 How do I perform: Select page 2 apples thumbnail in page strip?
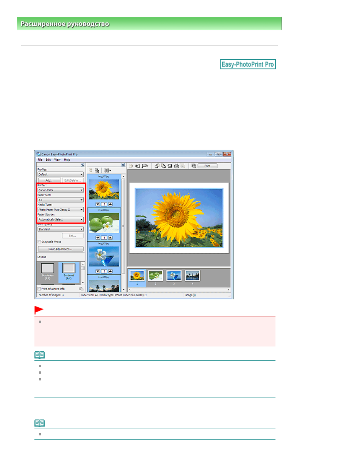pyautogui.click(x=156, y=275)
